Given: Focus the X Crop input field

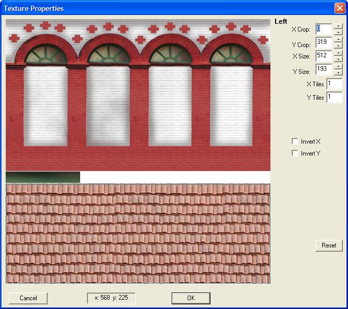Looking at the screenshot, I should tap(323, 29).
